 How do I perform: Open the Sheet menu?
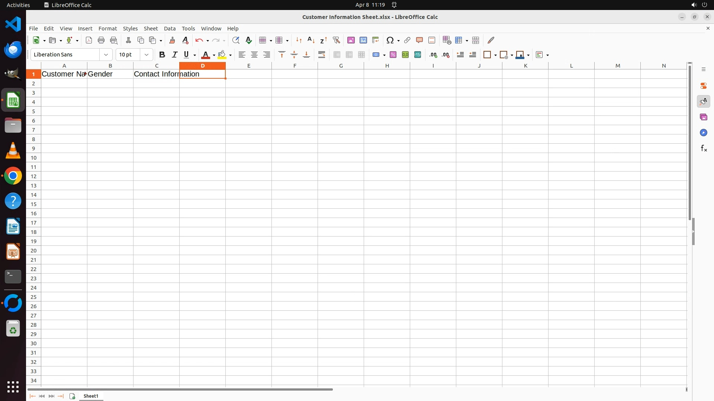[x=151, y=29]
